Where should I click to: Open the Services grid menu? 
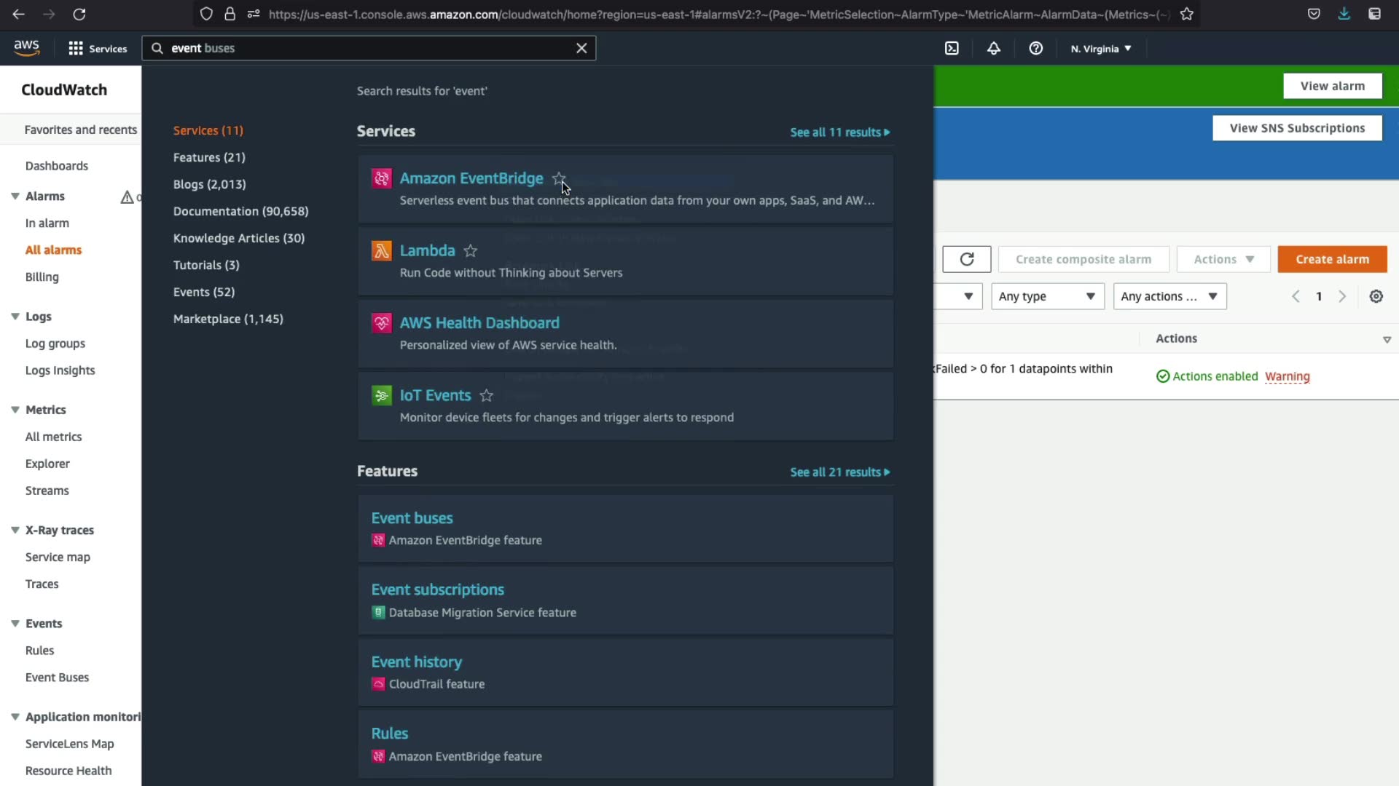tap(97, 48)
